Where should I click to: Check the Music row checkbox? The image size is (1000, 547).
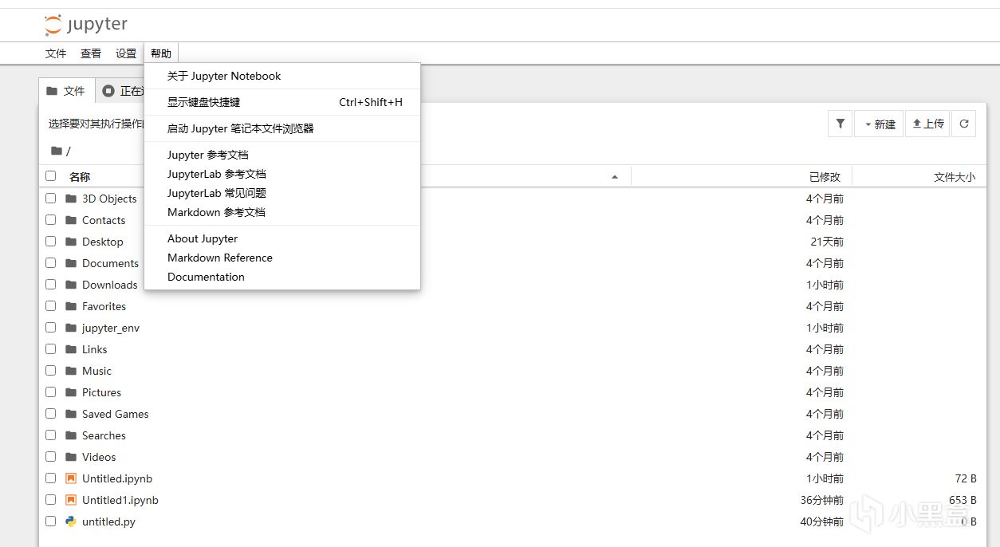(x=51, y=371)
